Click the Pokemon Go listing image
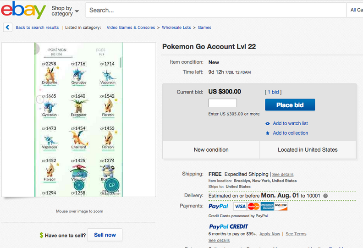The image size is (363, 248). click(79, 119)
